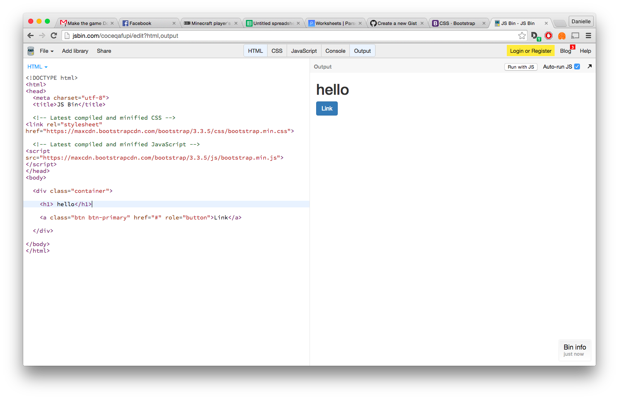Open the Help link
This screenshot has width=619, height=399.
585,51
